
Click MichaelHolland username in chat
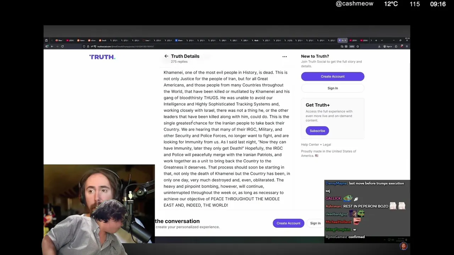(338, 222)
